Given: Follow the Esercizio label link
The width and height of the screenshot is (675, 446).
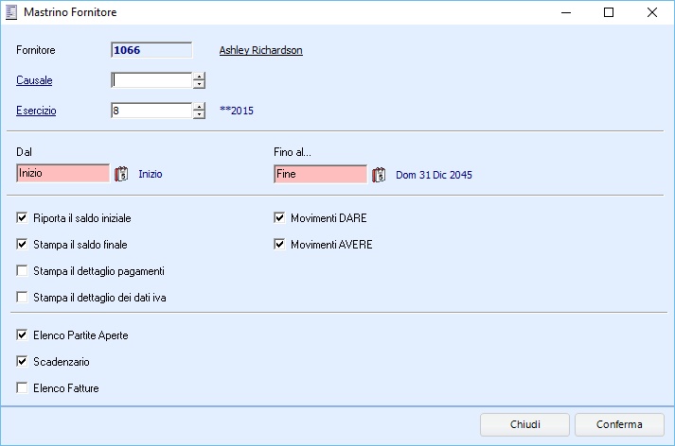Looking at the screenshot, I should [x=36, y=111].
